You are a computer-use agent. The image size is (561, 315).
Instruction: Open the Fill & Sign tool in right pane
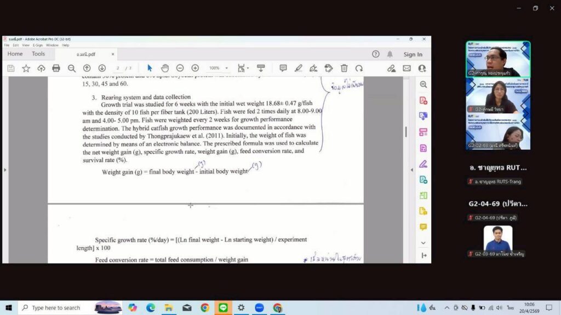pyautogui.click(x=423, y=164)
